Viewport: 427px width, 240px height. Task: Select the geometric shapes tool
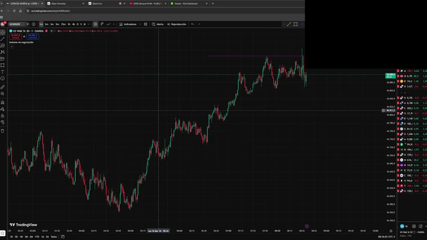(x=2, y=65)
